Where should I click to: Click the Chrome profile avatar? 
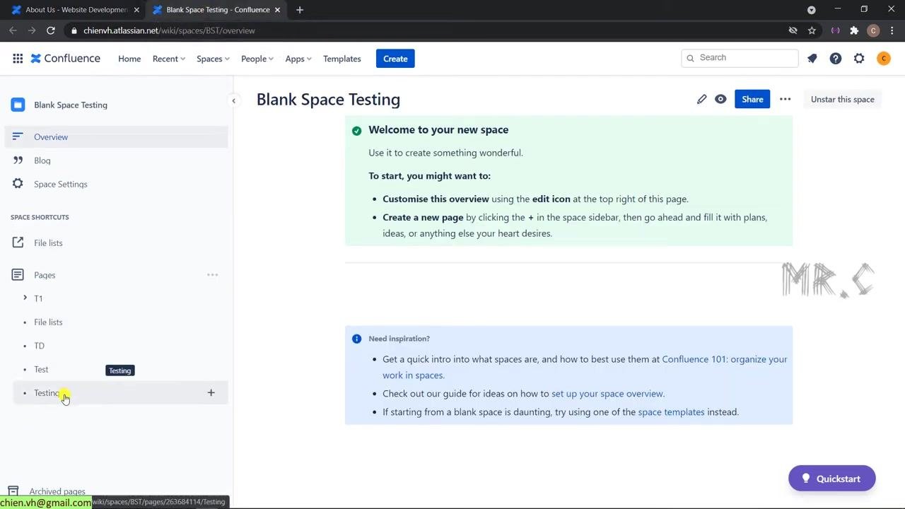[x=873, y=30]
